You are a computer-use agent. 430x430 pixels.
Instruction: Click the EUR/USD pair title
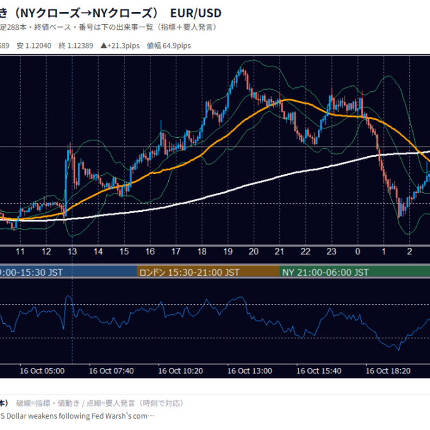tap(195, 13)
